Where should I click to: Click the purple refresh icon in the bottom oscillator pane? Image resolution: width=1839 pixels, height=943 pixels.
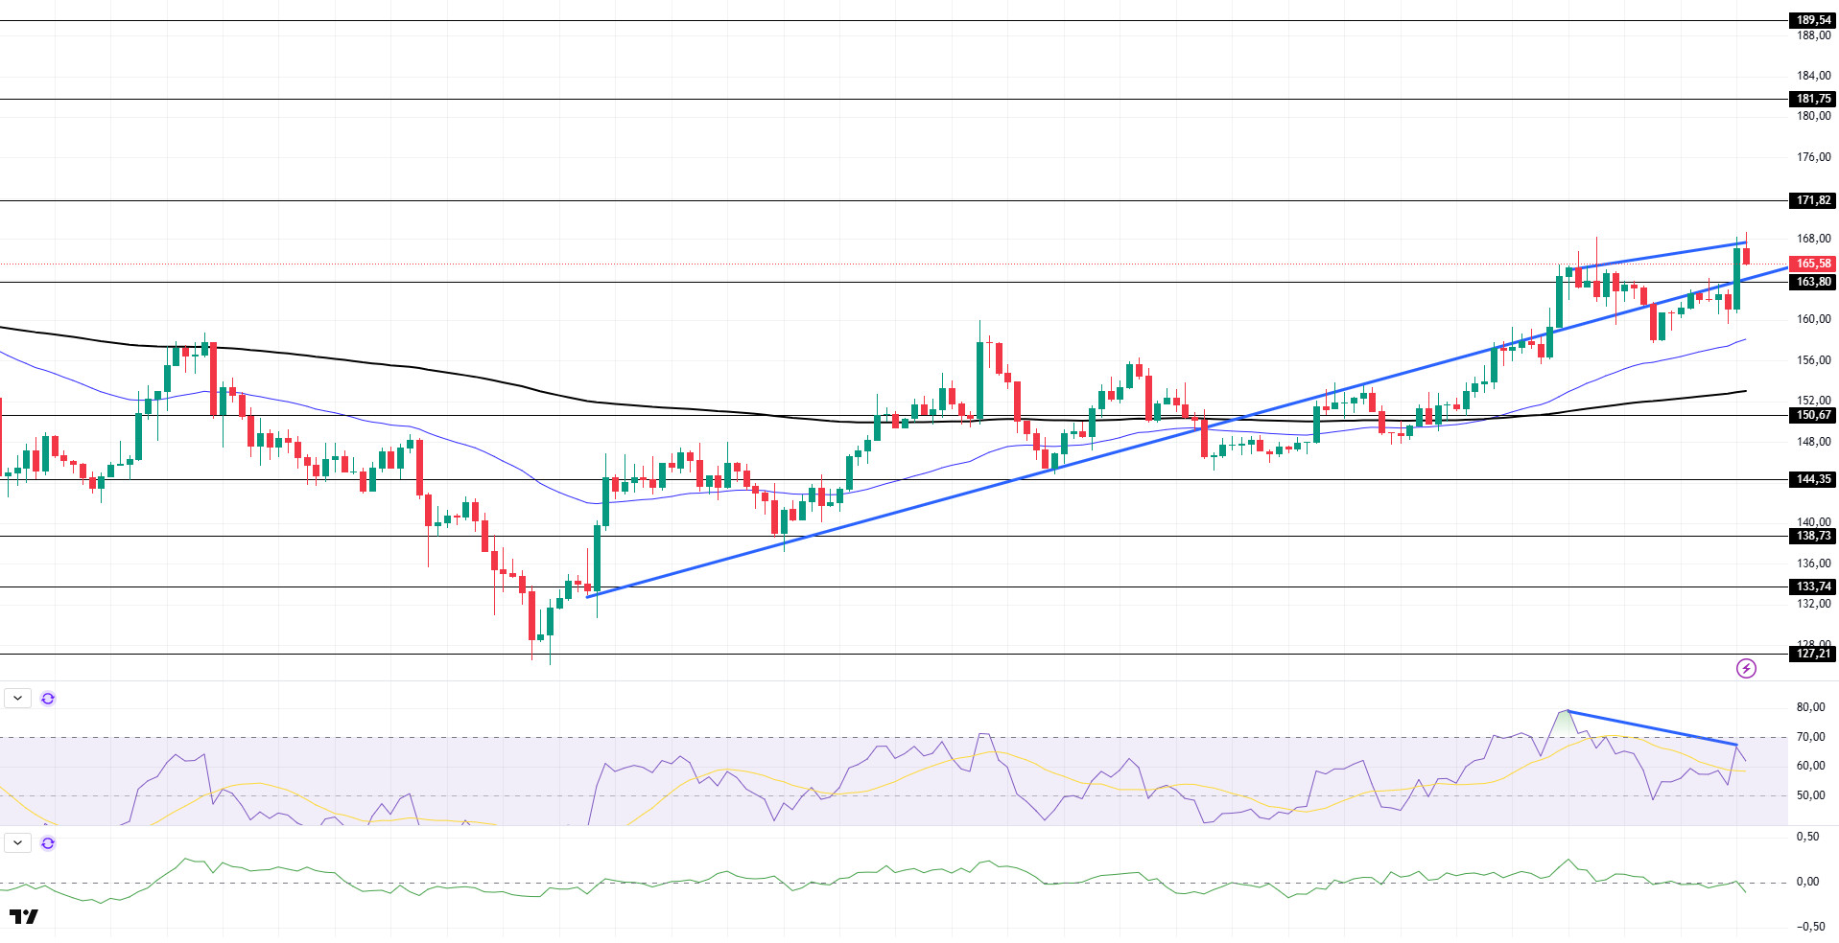coord(48,843)
